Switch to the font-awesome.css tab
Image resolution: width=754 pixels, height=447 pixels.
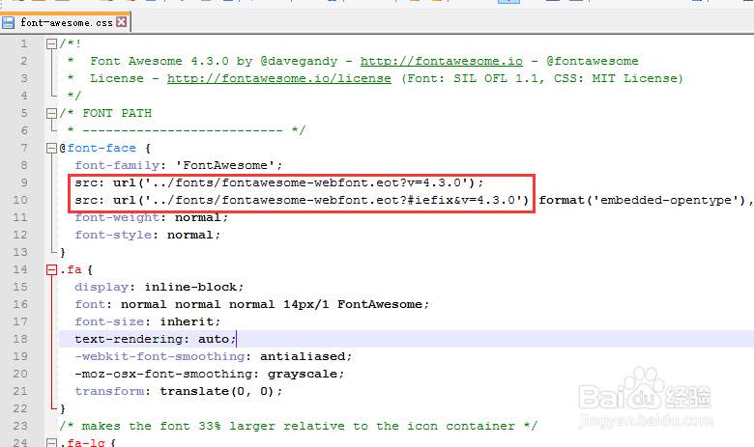tap(66, 22)
